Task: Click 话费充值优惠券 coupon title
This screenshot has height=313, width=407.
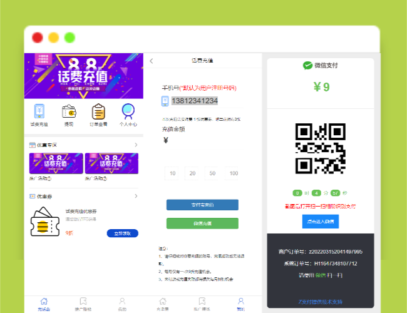Action: pyautogui.click(x=81, y=211)
